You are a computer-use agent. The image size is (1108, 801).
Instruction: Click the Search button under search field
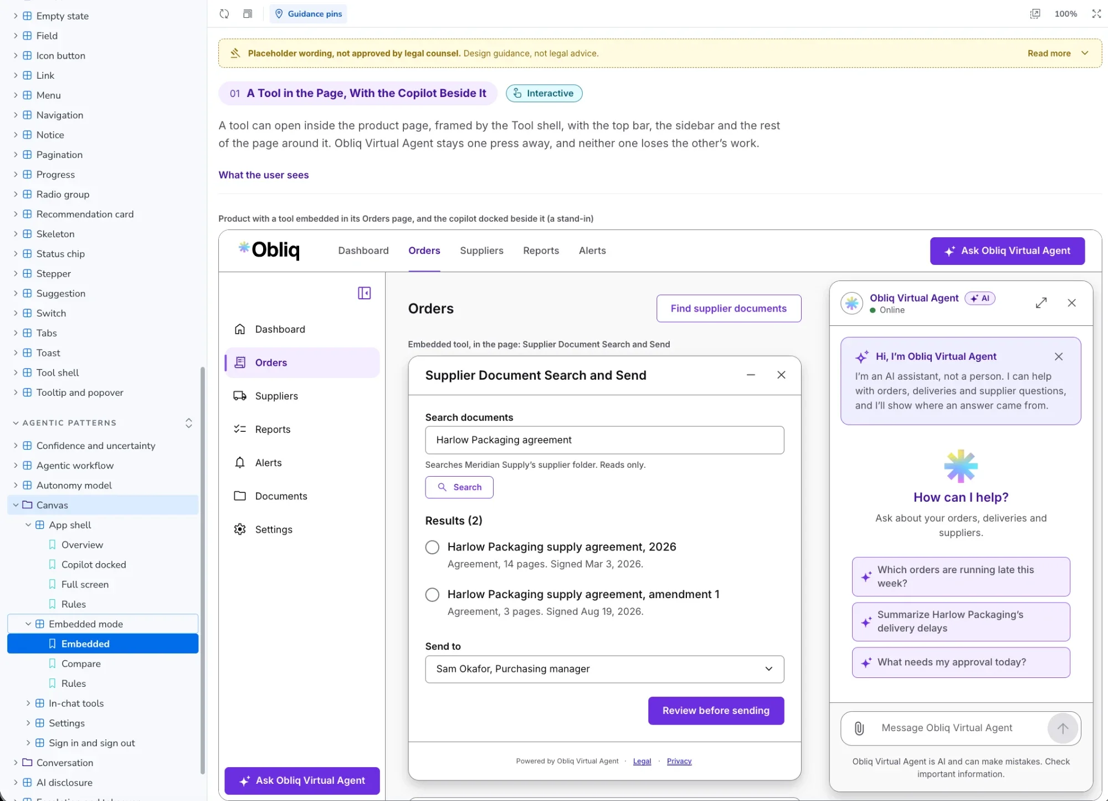pyautogui.click(x=459, y=487)
